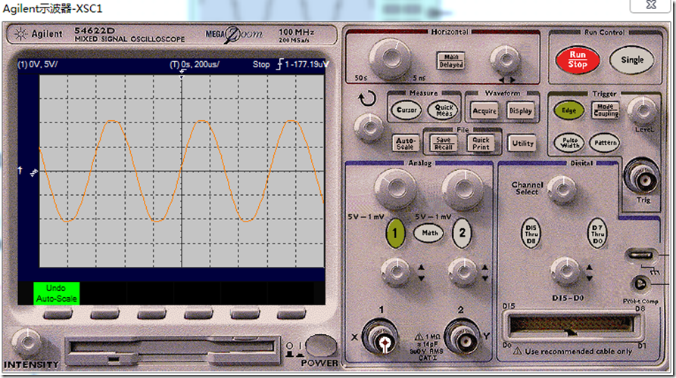Viewport: 676px width, 378px height.
Task: Click the second softkey under the screen
Action: pos(104,315)
